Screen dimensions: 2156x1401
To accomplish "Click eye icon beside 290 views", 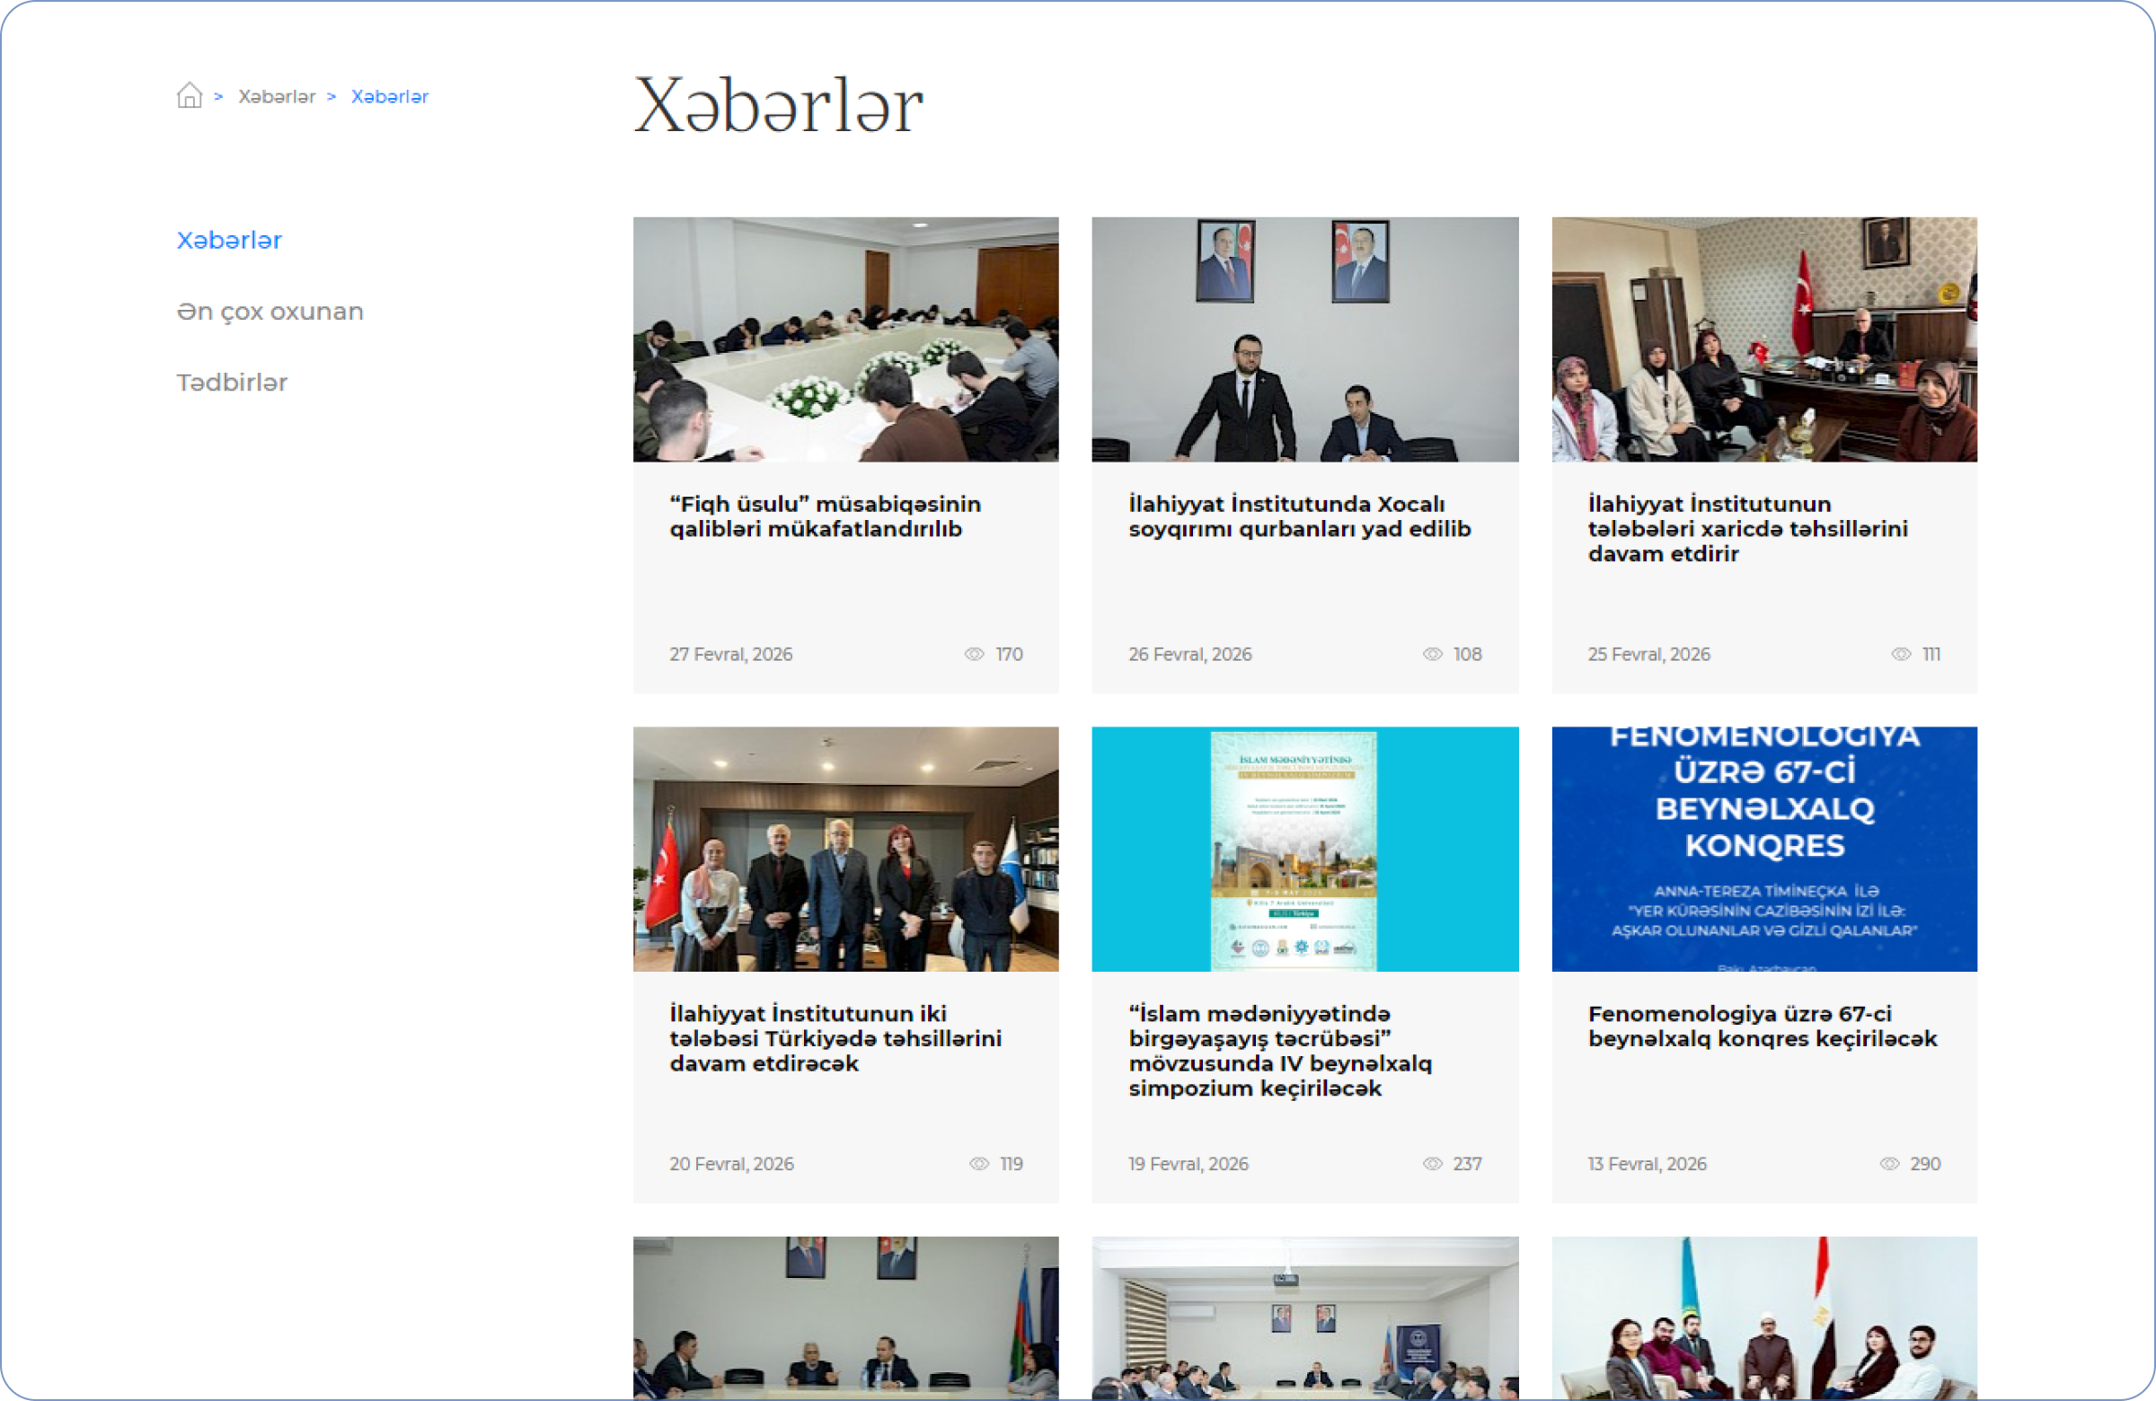I will point(1889,1164).
